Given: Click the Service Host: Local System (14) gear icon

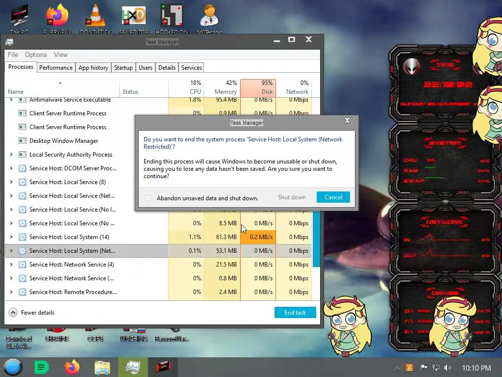Looking at the screenshot, I should pyautogui.click(x=23, y=237).
